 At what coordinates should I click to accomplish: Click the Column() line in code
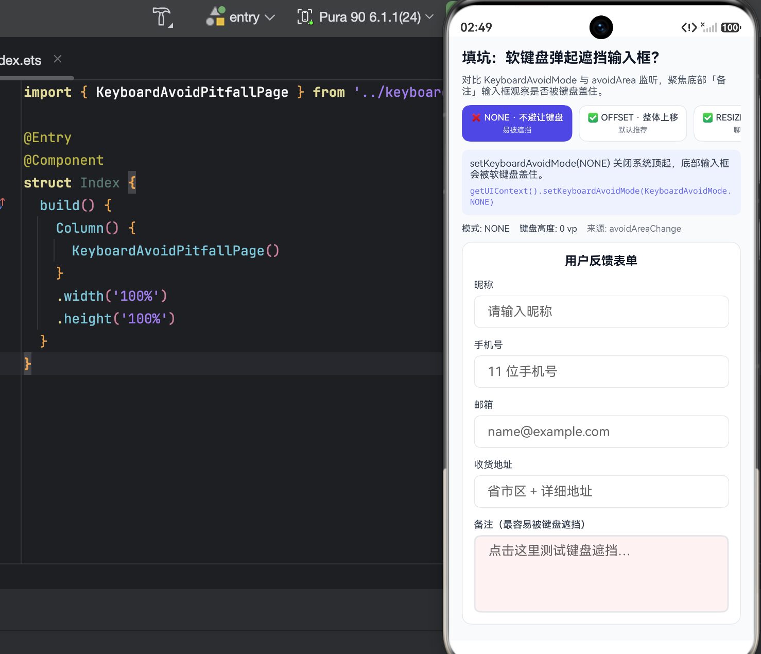tap(96, 228)
